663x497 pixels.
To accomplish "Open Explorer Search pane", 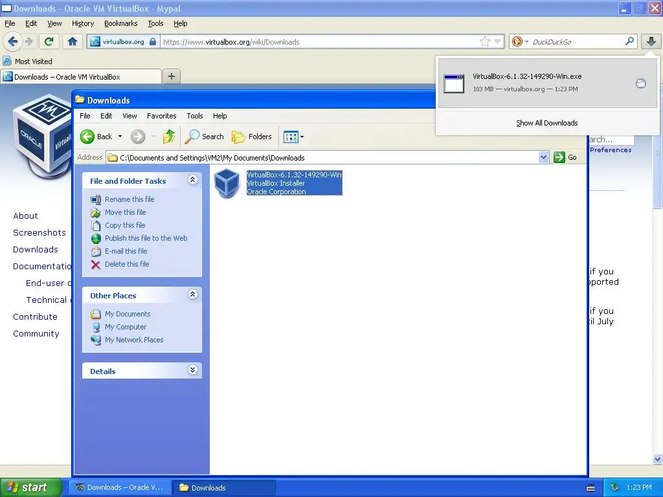I will tap(204, 137).
